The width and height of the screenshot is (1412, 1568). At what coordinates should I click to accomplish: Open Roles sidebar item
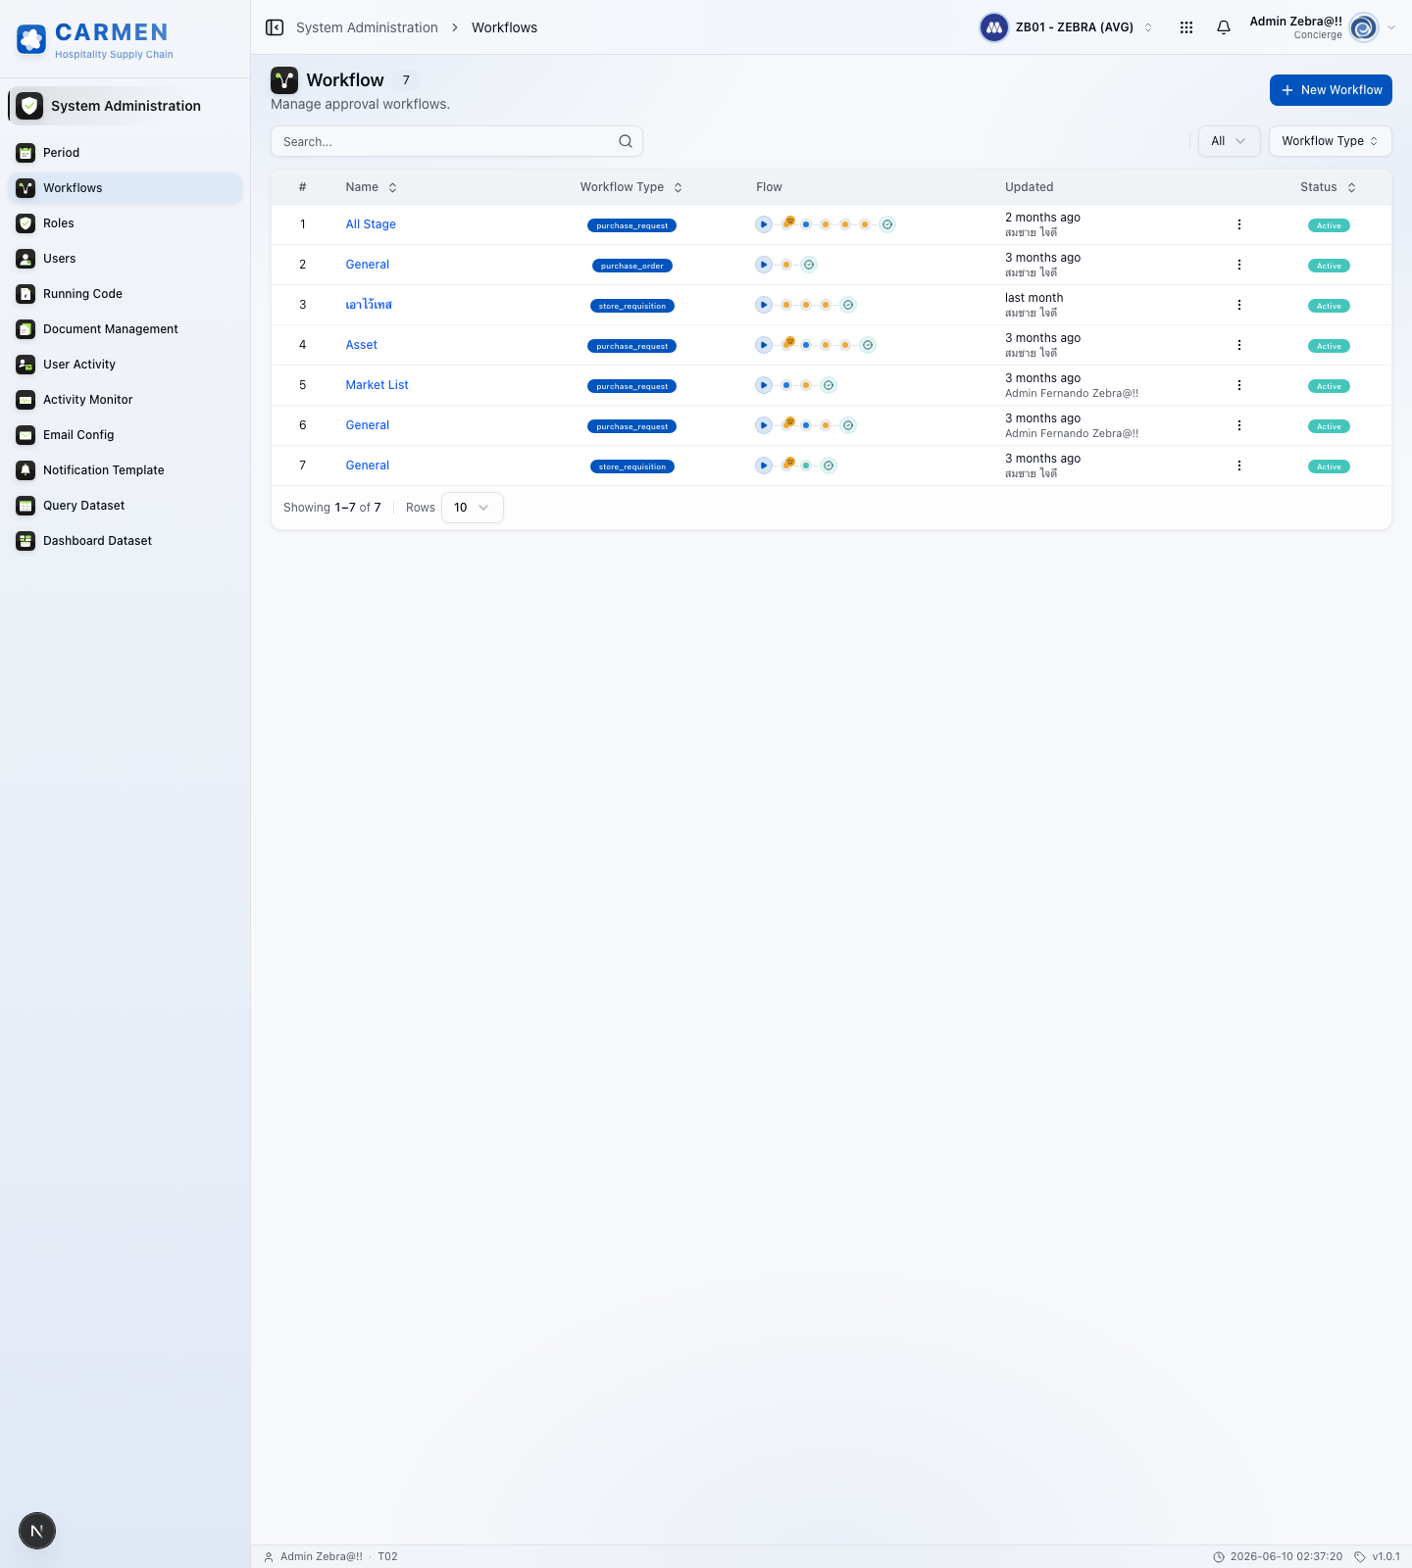[x=125, y=223]
